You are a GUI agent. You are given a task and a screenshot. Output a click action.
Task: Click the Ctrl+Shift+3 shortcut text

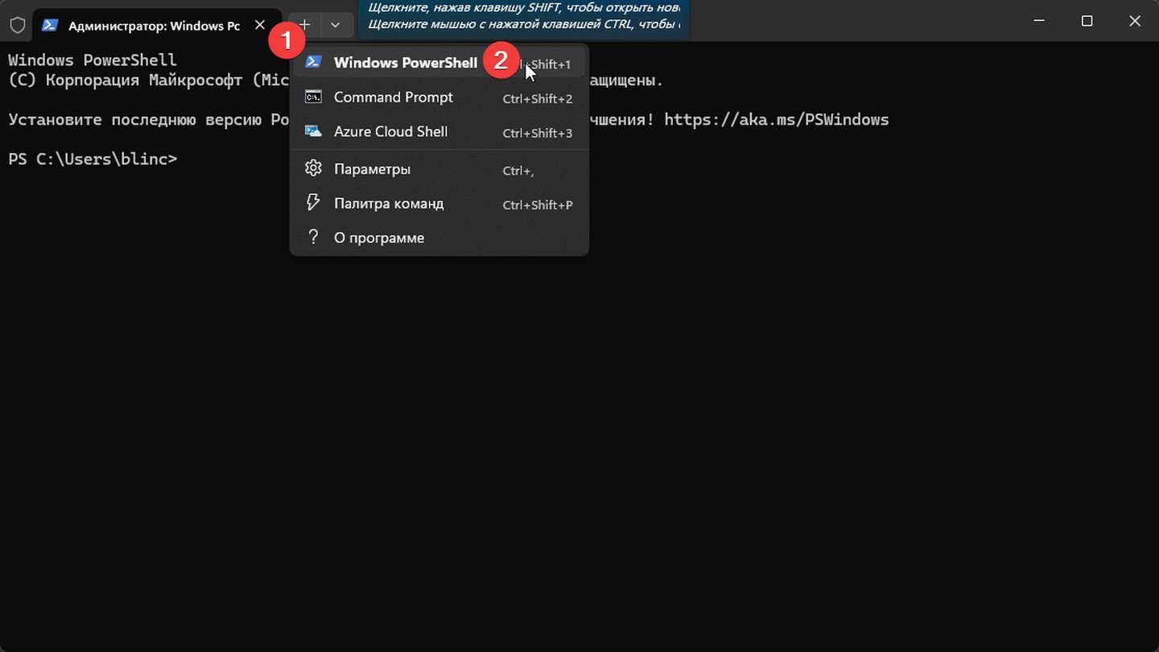click(538, 134)
